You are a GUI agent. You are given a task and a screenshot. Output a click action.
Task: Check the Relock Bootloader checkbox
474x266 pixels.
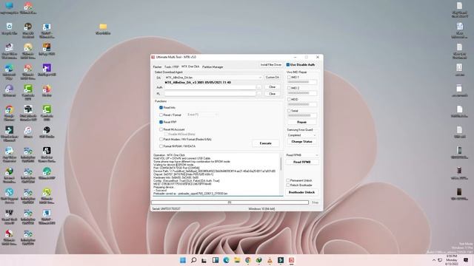[288, 185]
